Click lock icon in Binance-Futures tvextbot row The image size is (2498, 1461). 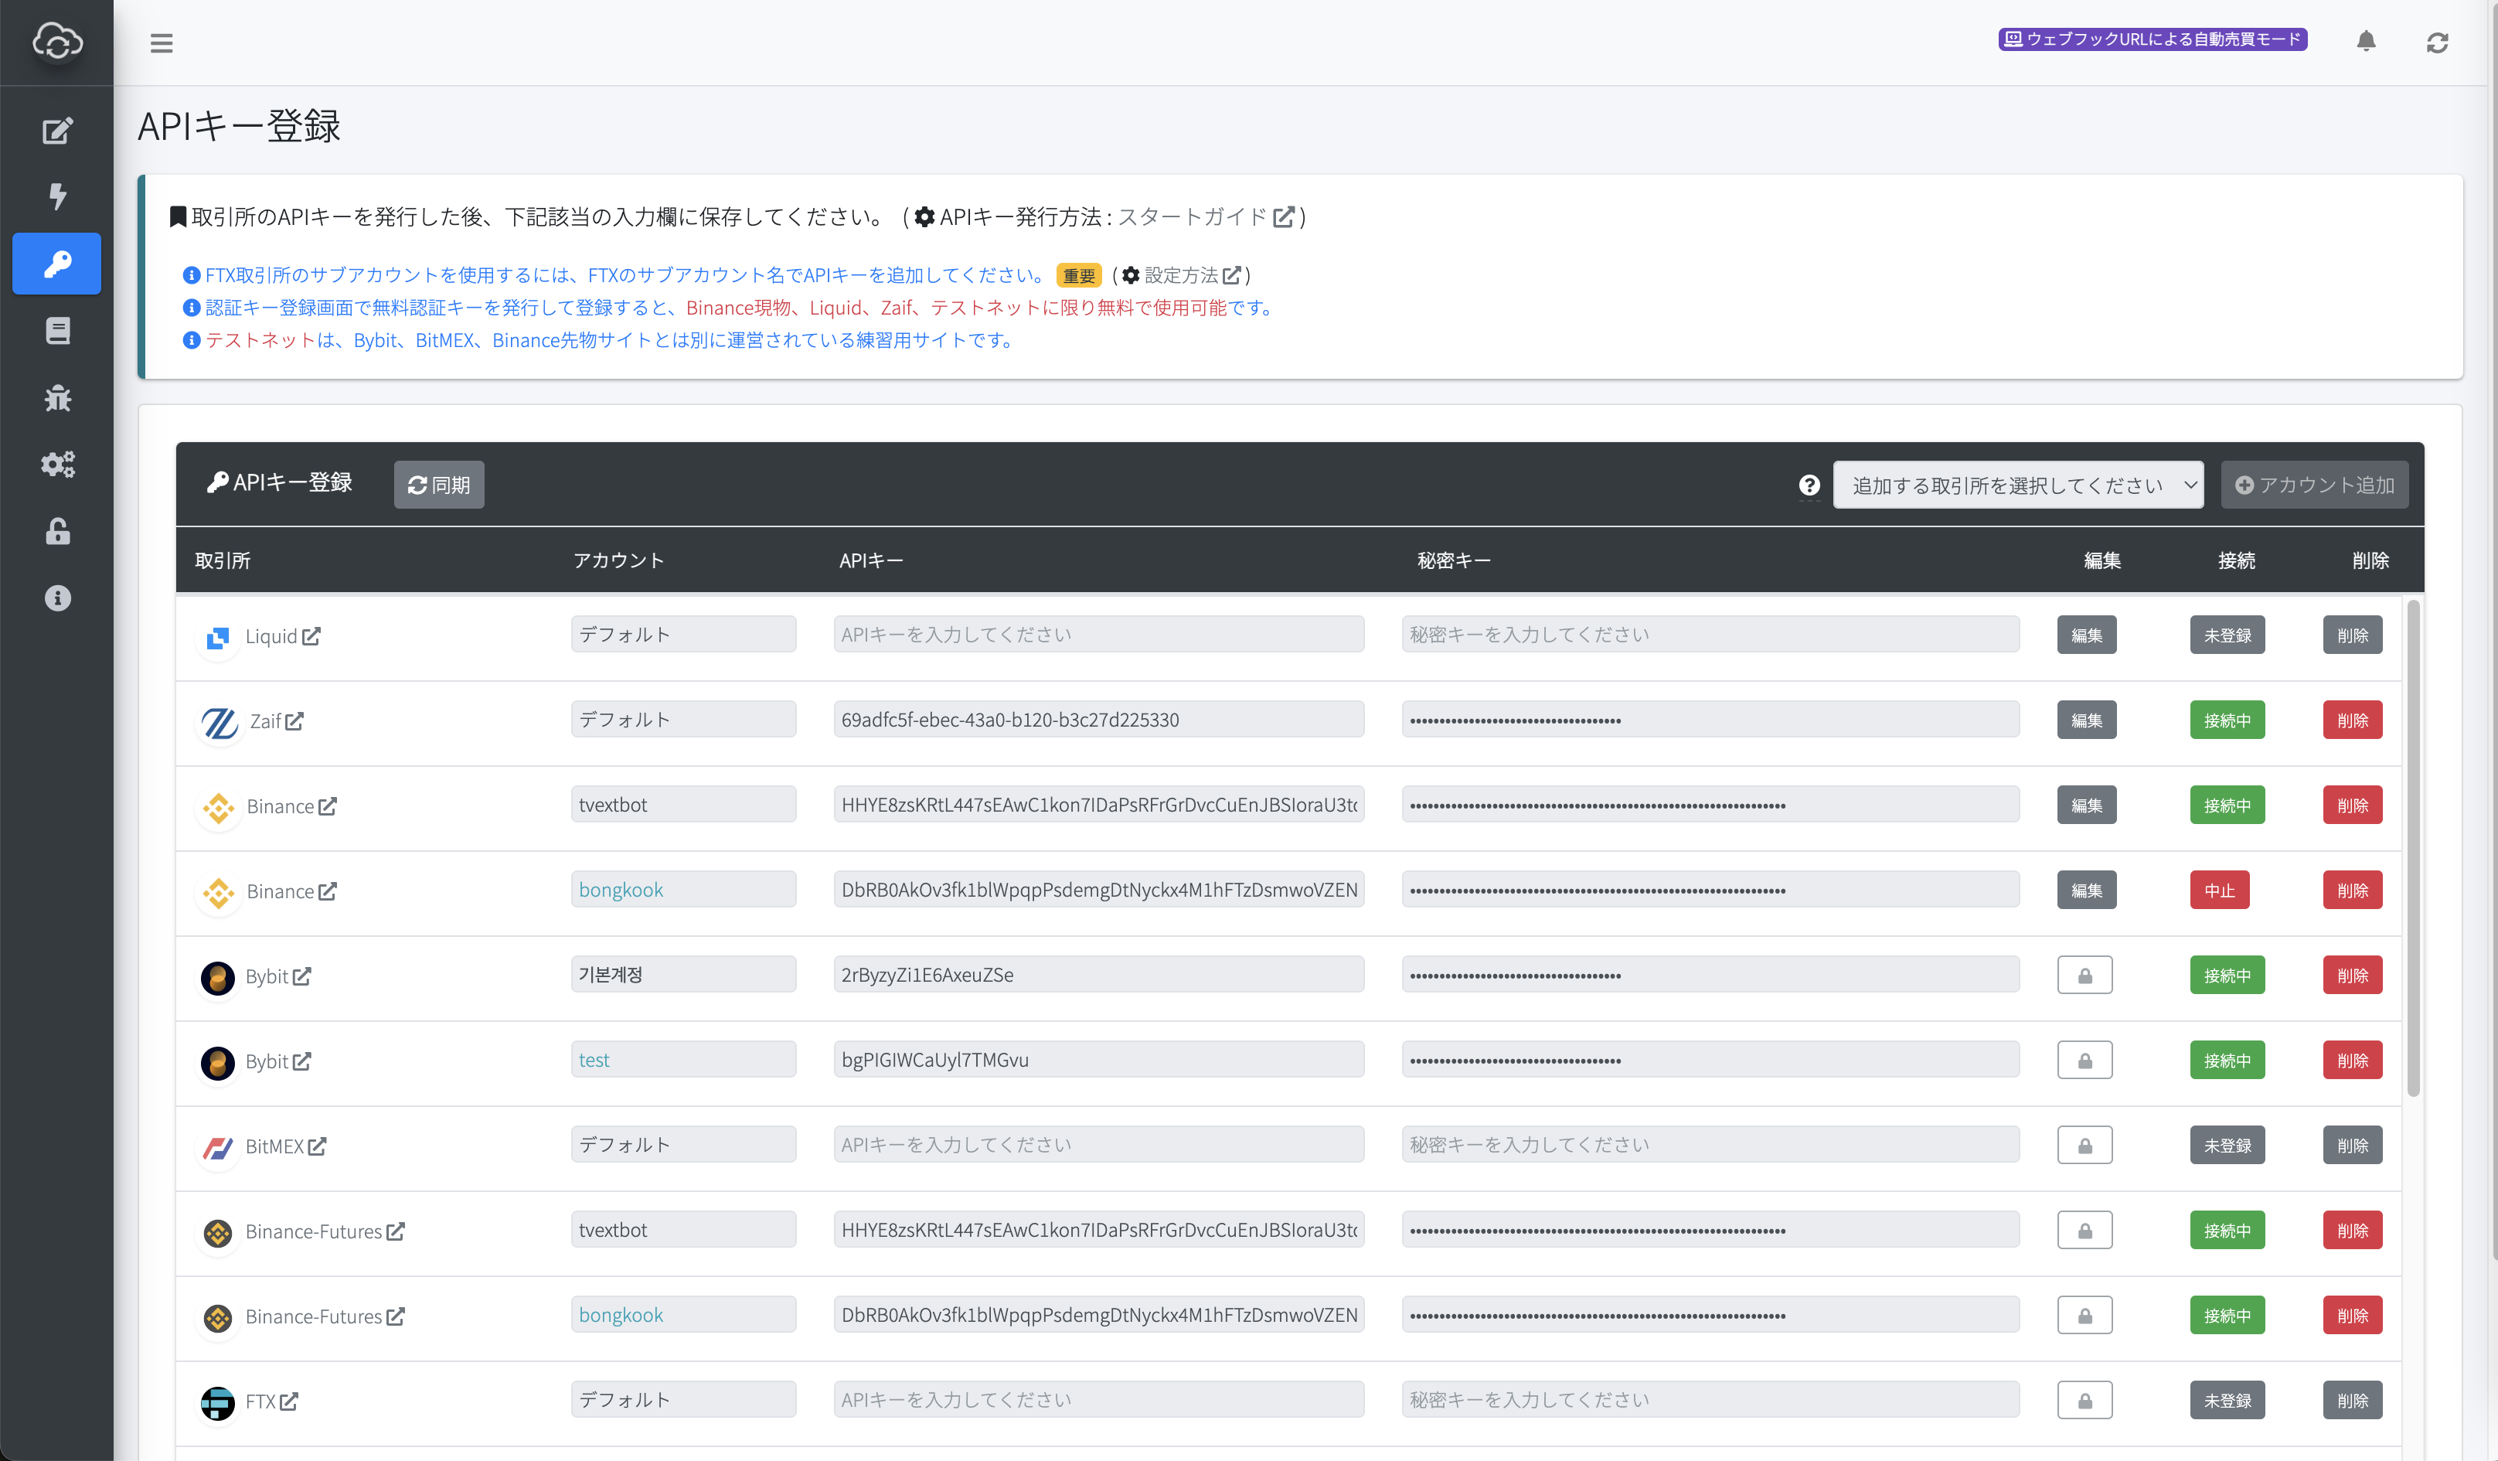coord(2085,1231)
